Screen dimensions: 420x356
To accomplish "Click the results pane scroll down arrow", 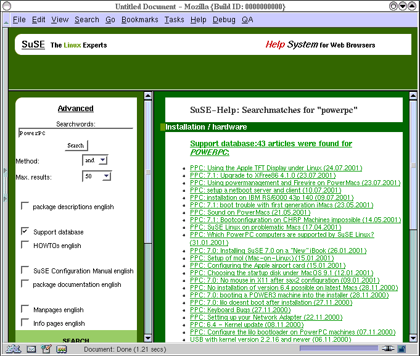I will coord(413,338).
